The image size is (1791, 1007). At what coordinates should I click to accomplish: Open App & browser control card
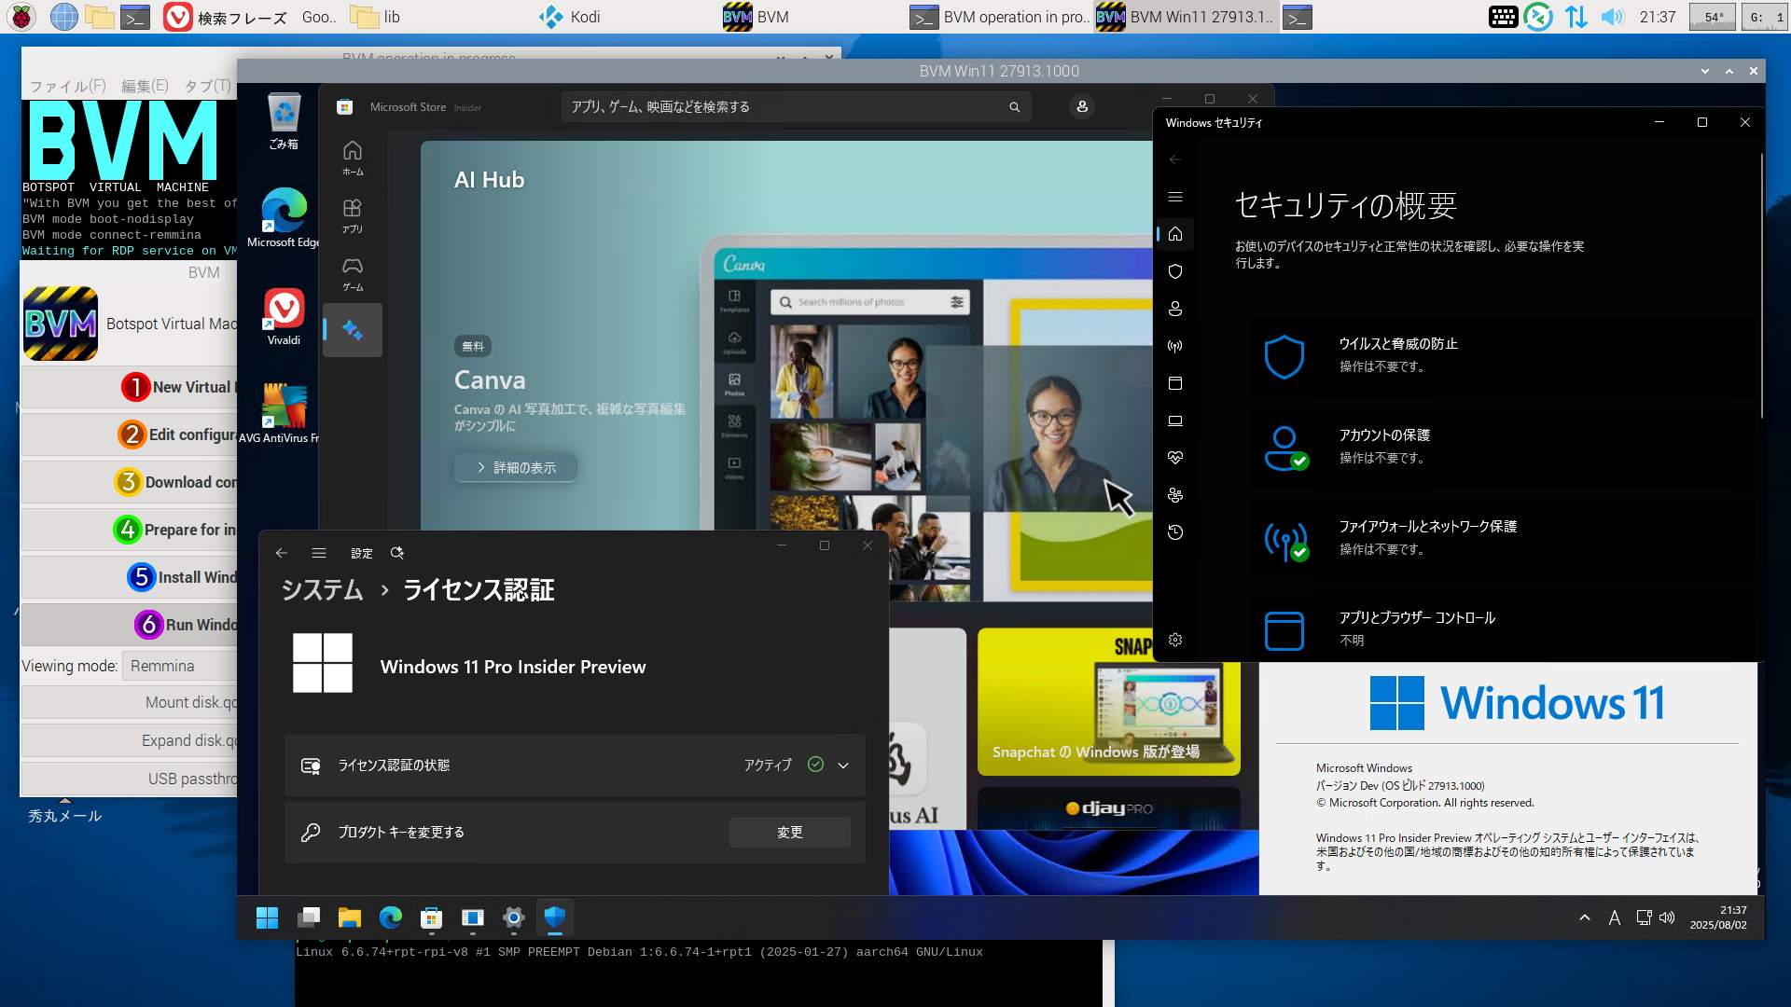1502,628
